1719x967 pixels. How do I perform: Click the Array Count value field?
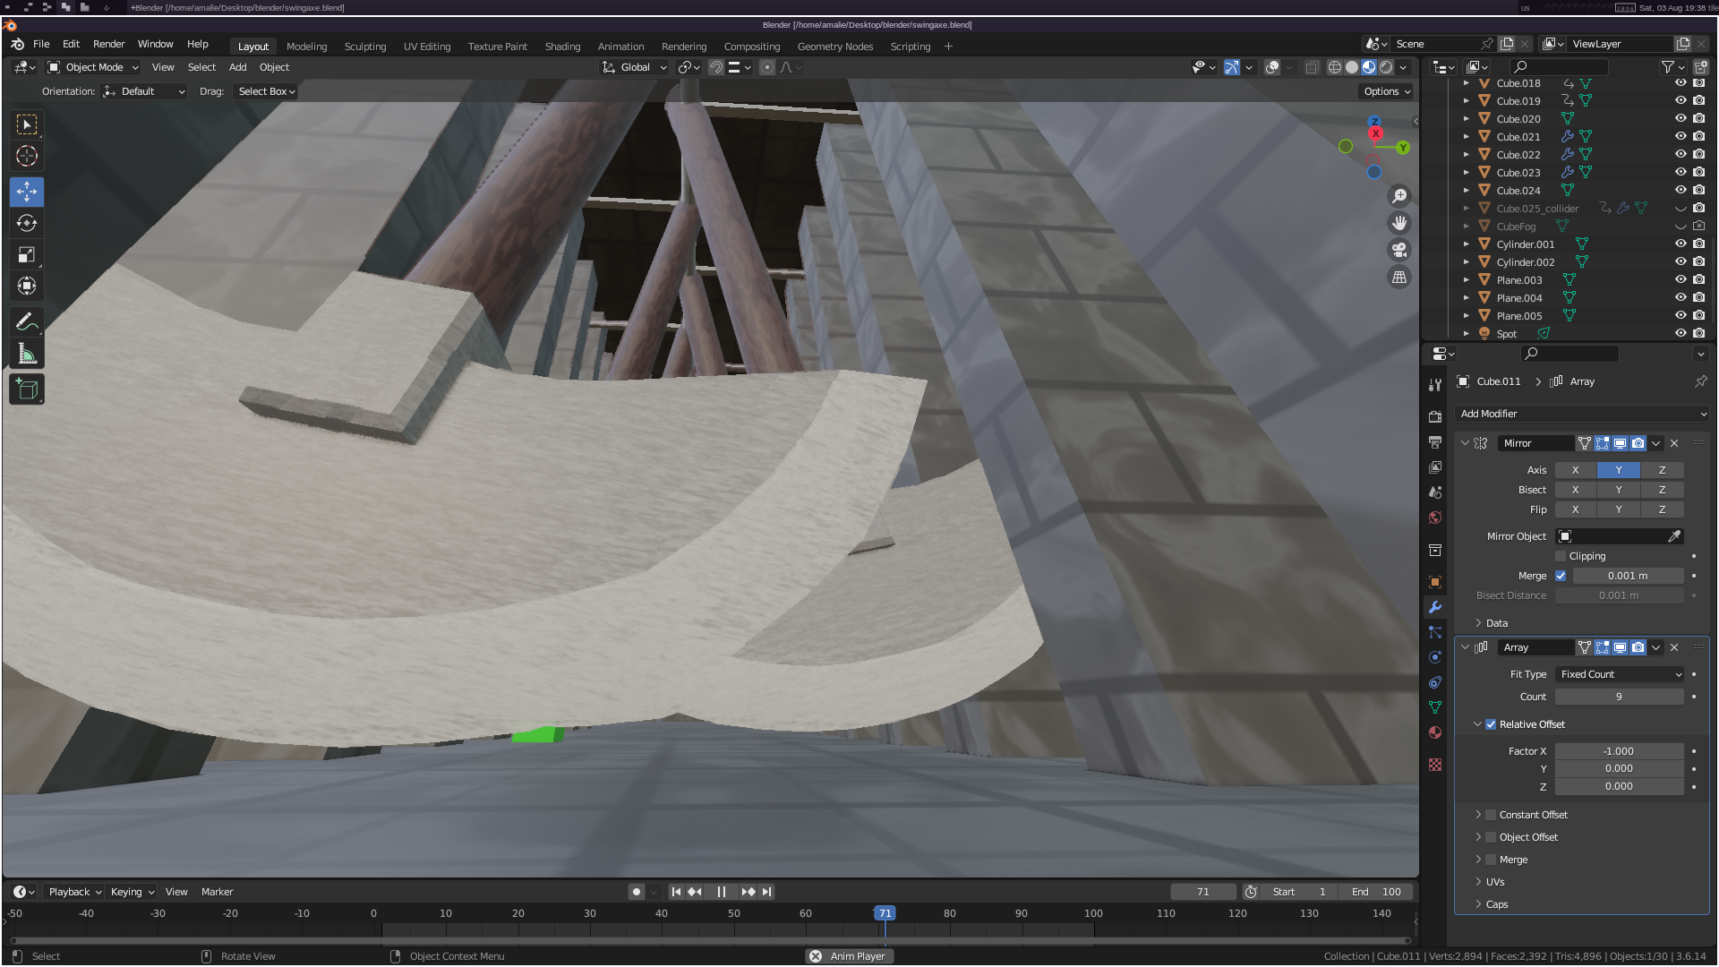coord(1619,697)
